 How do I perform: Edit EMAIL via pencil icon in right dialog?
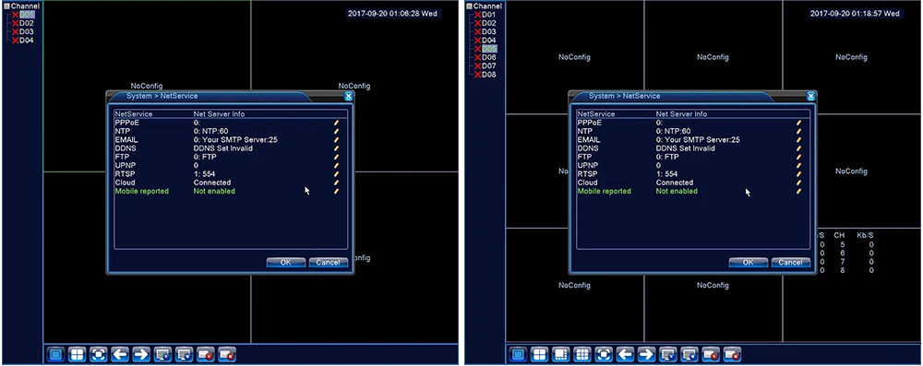coord(798,140)
